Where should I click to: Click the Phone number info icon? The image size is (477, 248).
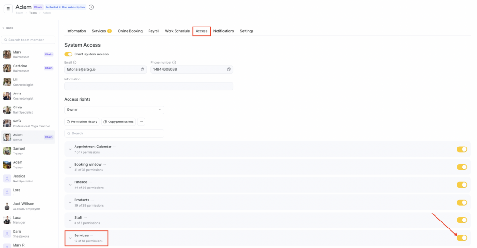(174, 63)
